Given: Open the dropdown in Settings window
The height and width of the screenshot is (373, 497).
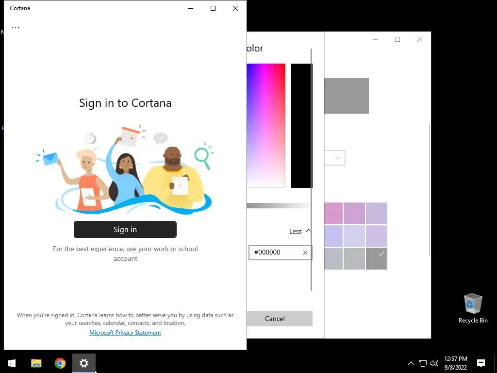Looking at the screenshot, I should tap(335, 158).
